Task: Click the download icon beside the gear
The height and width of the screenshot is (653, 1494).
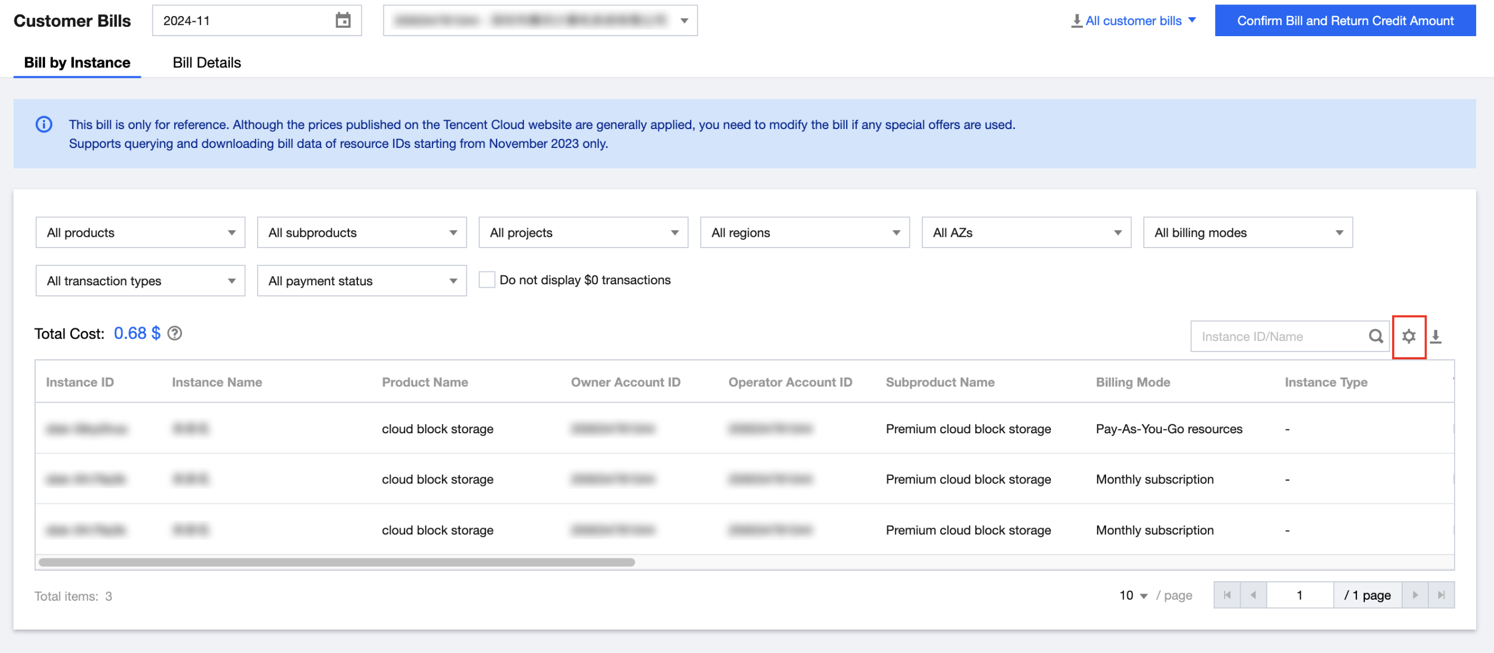Action: (1436, 336)
